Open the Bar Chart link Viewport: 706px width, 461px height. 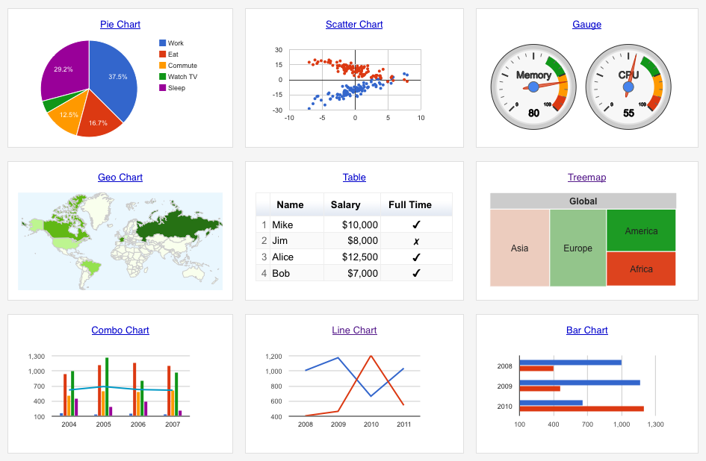coord(586,330)
